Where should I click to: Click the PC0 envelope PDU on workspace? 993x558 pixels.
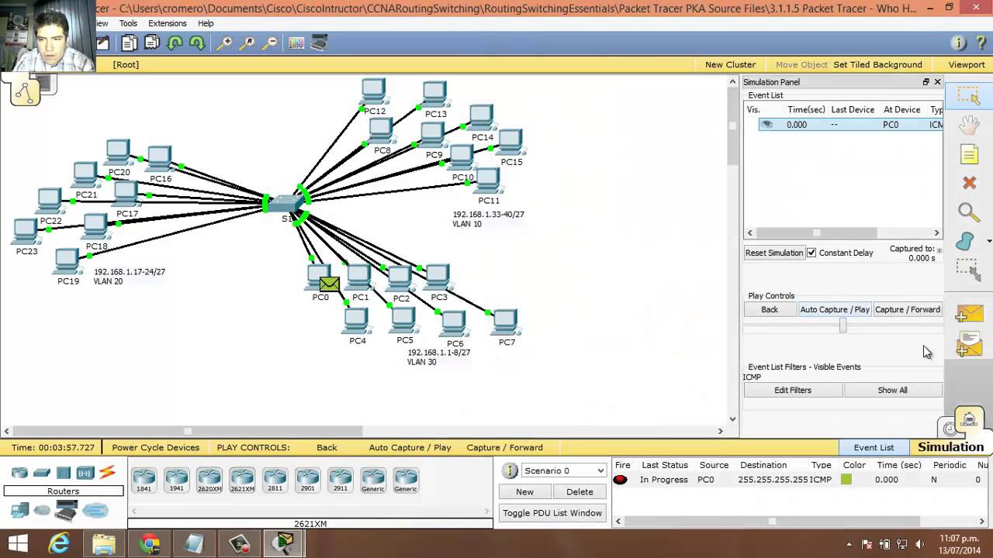point(329,284)
